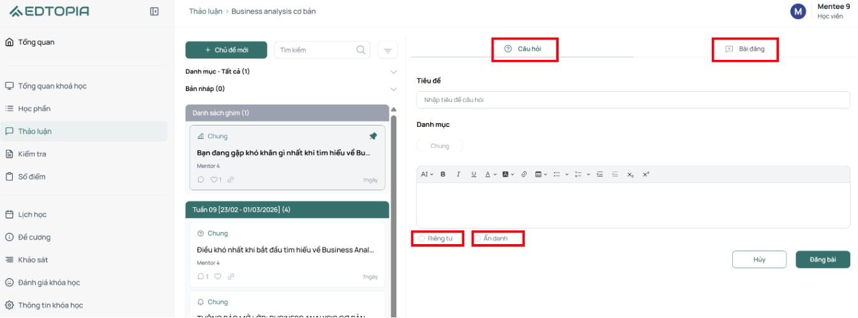The height and width of the screenshot is (318, 858).
Task: Switch to the Bài đăng tab
Action: [745, 49]
